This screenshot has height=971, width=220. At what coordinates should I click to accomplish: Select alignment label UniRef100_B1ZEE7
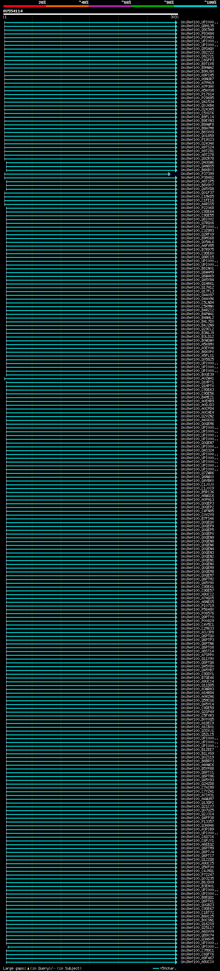tap(197, 750)
